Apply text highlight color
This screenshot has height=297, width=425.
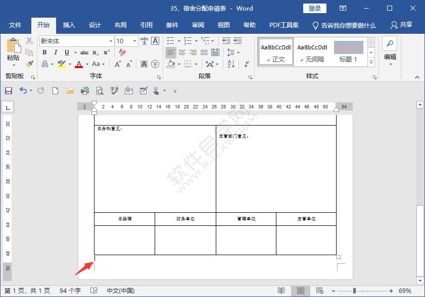[61, 63]
